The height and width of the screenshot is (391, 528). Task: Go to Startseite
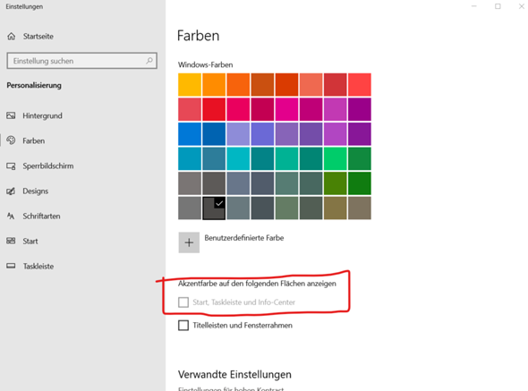point(38,37)
